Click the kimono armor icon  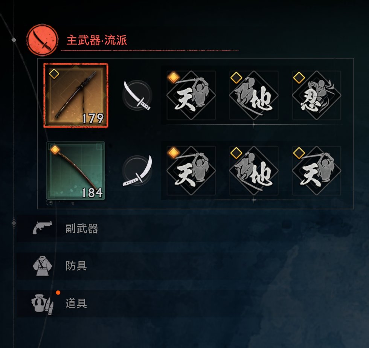pyautogui.click(x=42, y=266)
